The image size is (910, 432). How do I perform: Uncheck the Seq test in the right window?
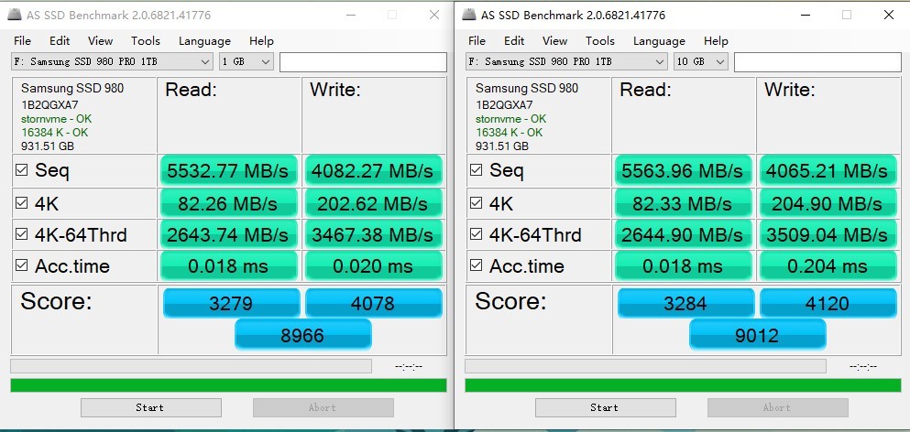pyautogui.click(x=476, y=170)
